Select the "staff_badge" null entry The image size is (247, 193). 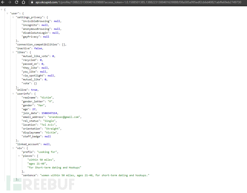tap(36, 137)
